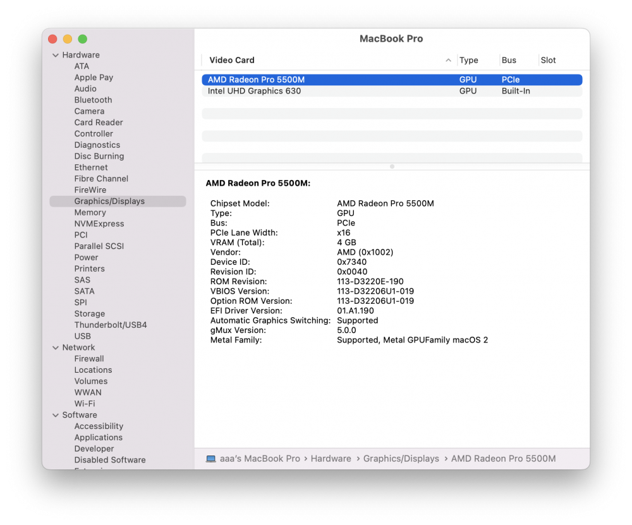The height and width of the screenshot is (525, 632).
Task: Select Graphics/Displays in the sidebar
Action: point(118,202)
